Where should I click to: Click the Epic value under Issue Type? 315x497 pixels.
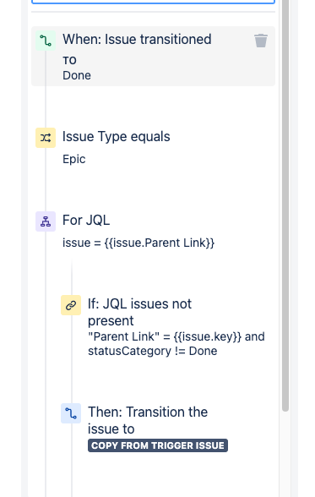point(74,159)
